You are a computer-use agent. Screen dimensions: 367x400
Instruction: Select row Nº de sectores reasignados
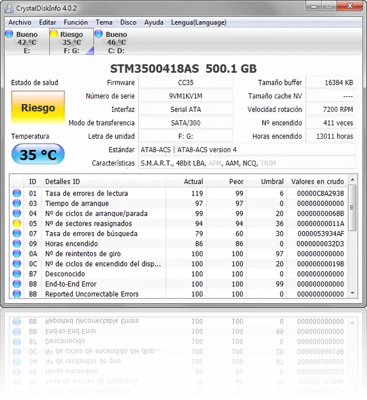[x=178, y=223]
